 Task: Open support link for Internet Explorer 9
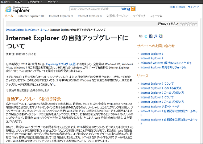click(152, 58)
